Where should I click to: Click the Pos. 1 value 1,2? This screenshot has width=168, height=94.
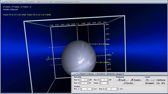[95, 89]
